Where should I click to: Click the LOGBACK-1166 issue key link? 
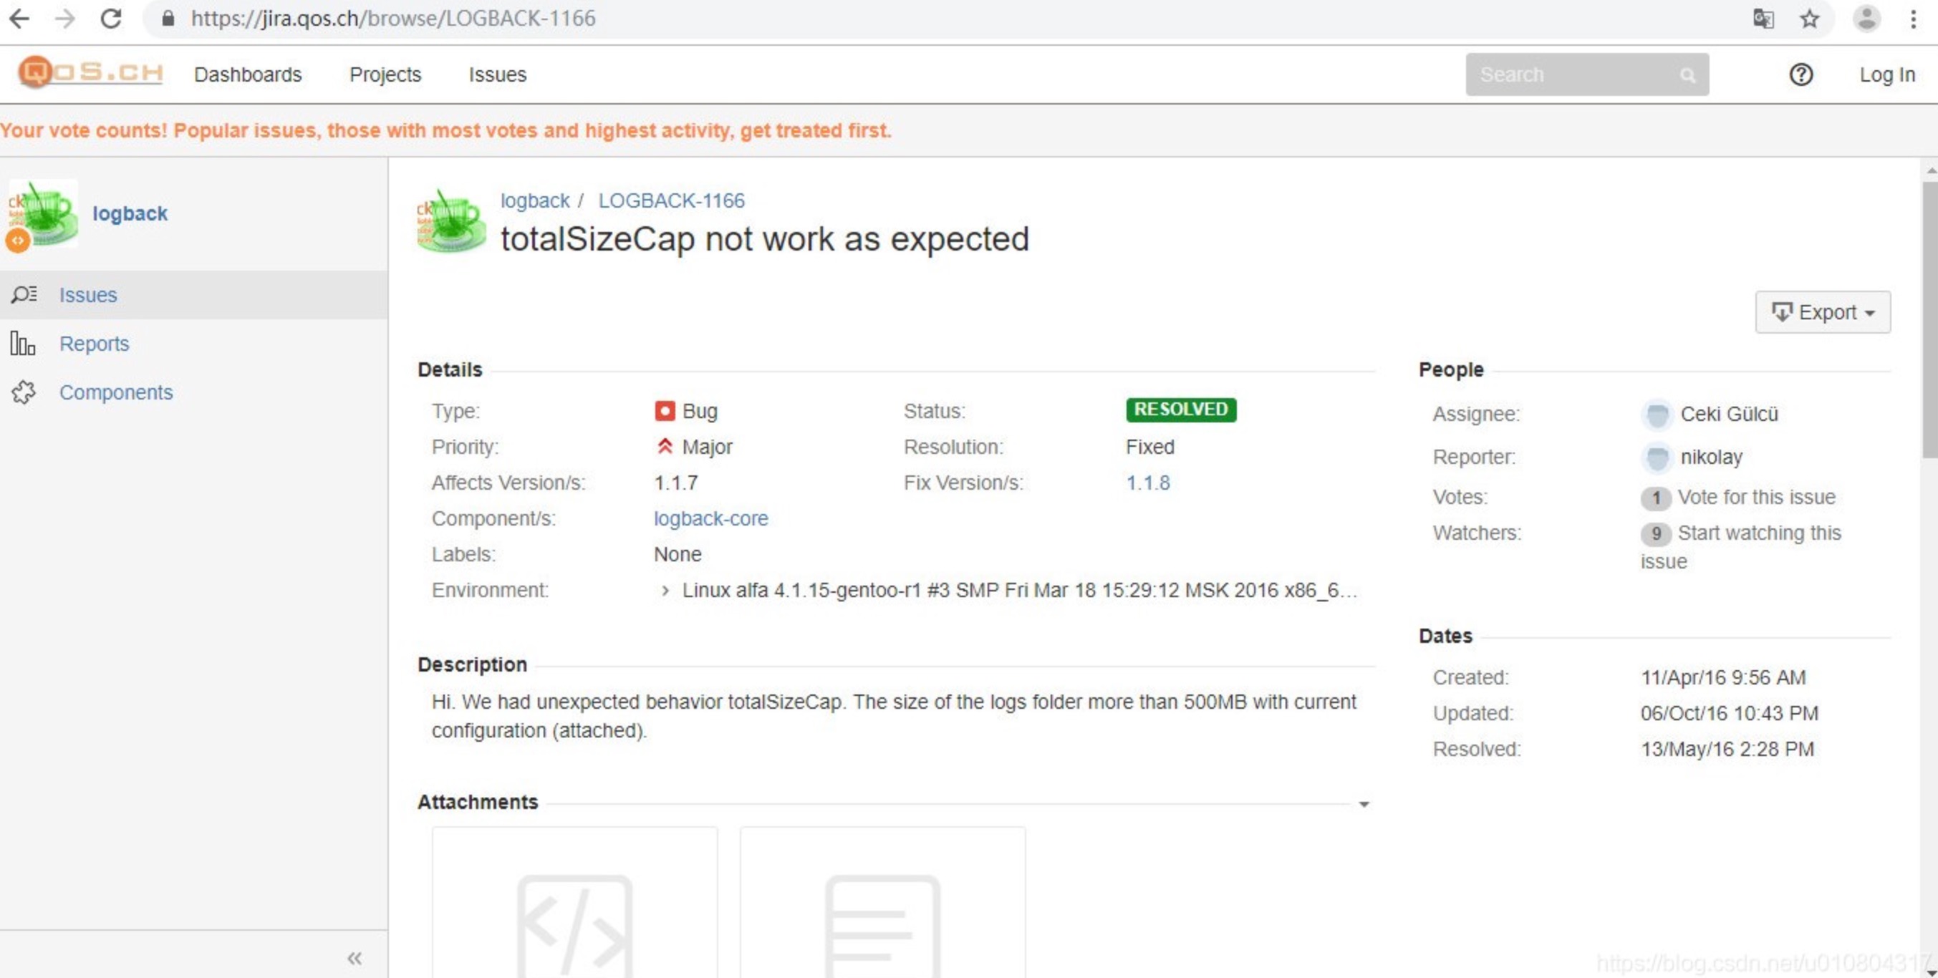pyautogui.click(x=671, y=201)
